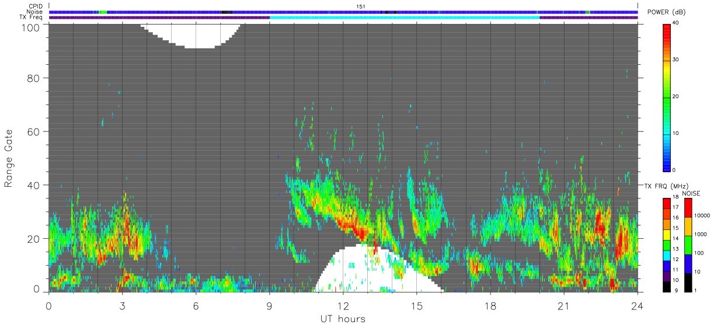
Task: Click the 13 label on TX FRQ legend
Action: pyautogui.click(x=676, y=249)
